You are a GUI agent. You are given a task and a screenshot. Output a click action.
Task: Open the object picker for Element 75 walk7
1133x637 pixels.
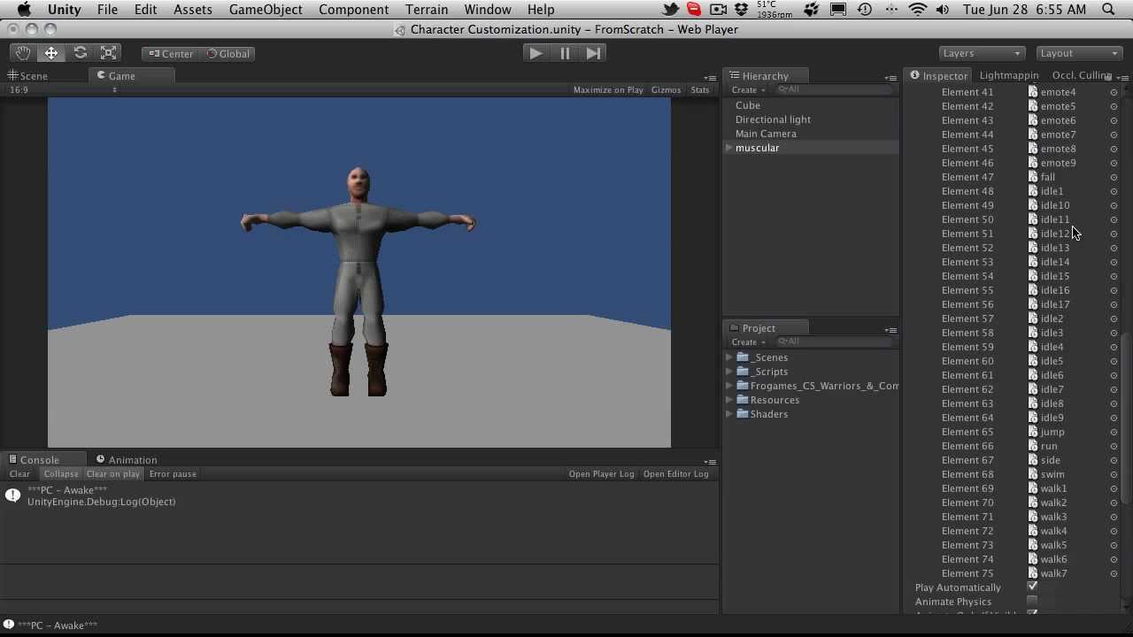click(x=1114, y=573)
